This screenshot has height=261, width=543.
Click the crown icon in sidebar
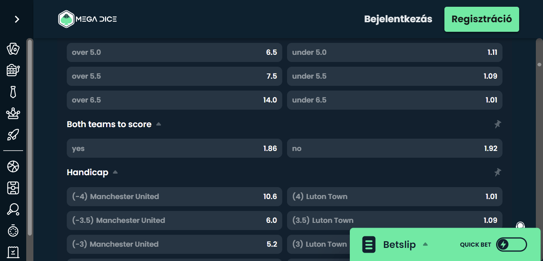pos(13,114)
